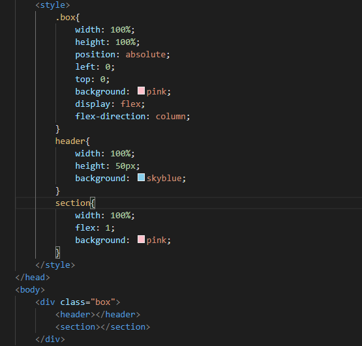The width and height of the screenshot is (362, 346).
Task: Click the 'top: 0;' declaration
Action: [x=93, y=79]
